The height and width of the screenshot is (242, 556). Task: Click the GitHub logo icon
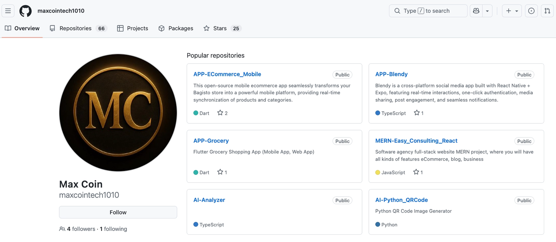(25, 11)
